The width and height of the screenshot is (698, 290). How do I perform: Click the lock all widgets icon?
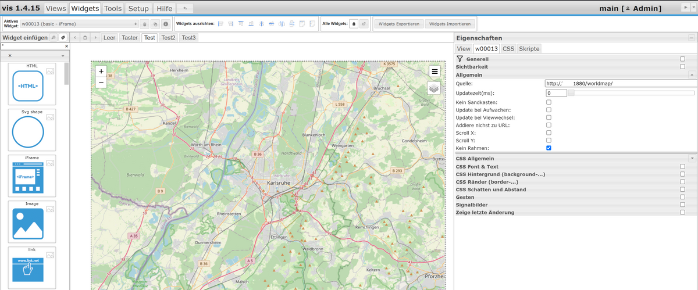point(354,24)
